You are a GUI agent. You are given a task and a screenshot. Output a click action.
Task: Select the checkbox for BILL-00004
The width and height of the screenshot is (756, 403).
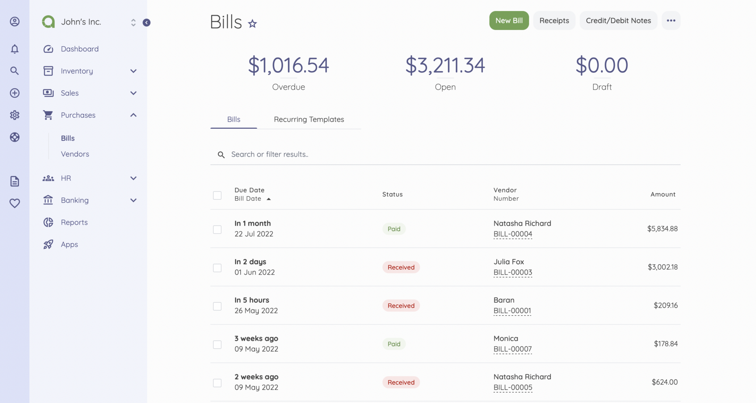(x=217, y=229)
